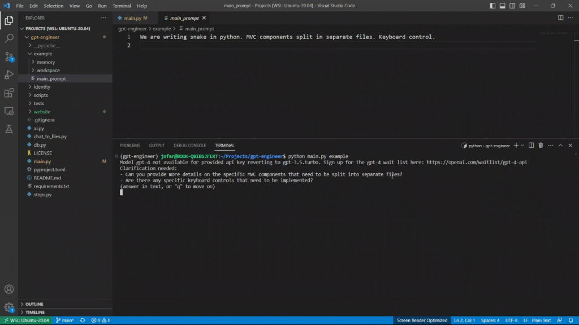Viewport: 579px width, 325px height.
Task: Expand the OUTLINE section
Action: pos(34,304)
